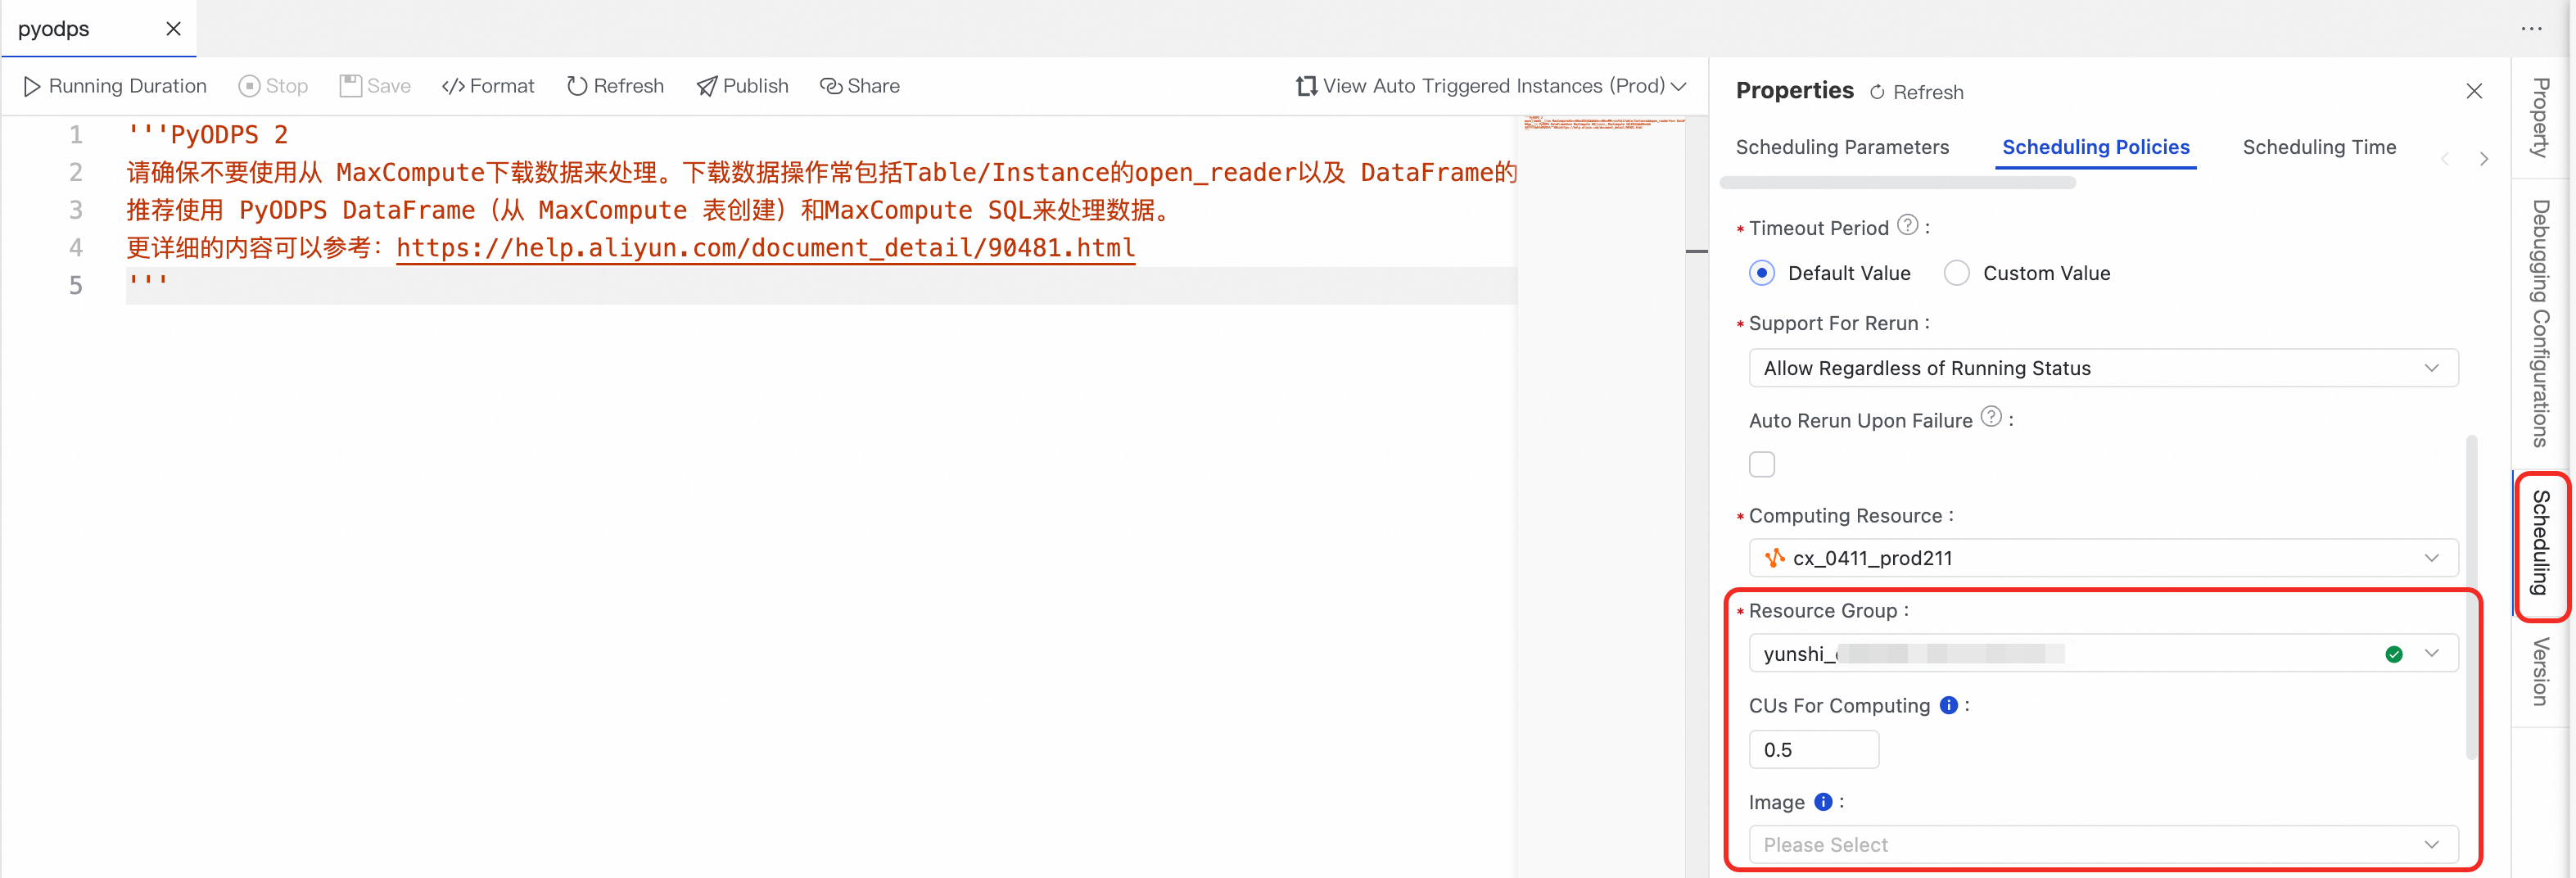The width and height of the screenshot is (2576, 878).
Task: Click the Refresh icon in editor toolbar
Action: (x=576, y=87)
